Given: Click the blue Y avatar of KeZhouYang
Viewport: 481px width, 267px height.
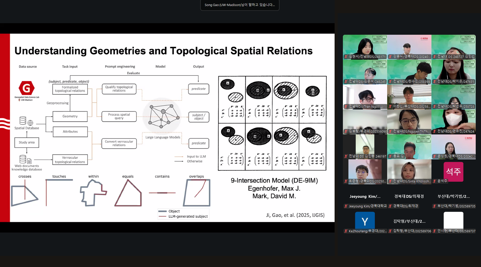Looking at the screenshot, I should tap(365, 221).
